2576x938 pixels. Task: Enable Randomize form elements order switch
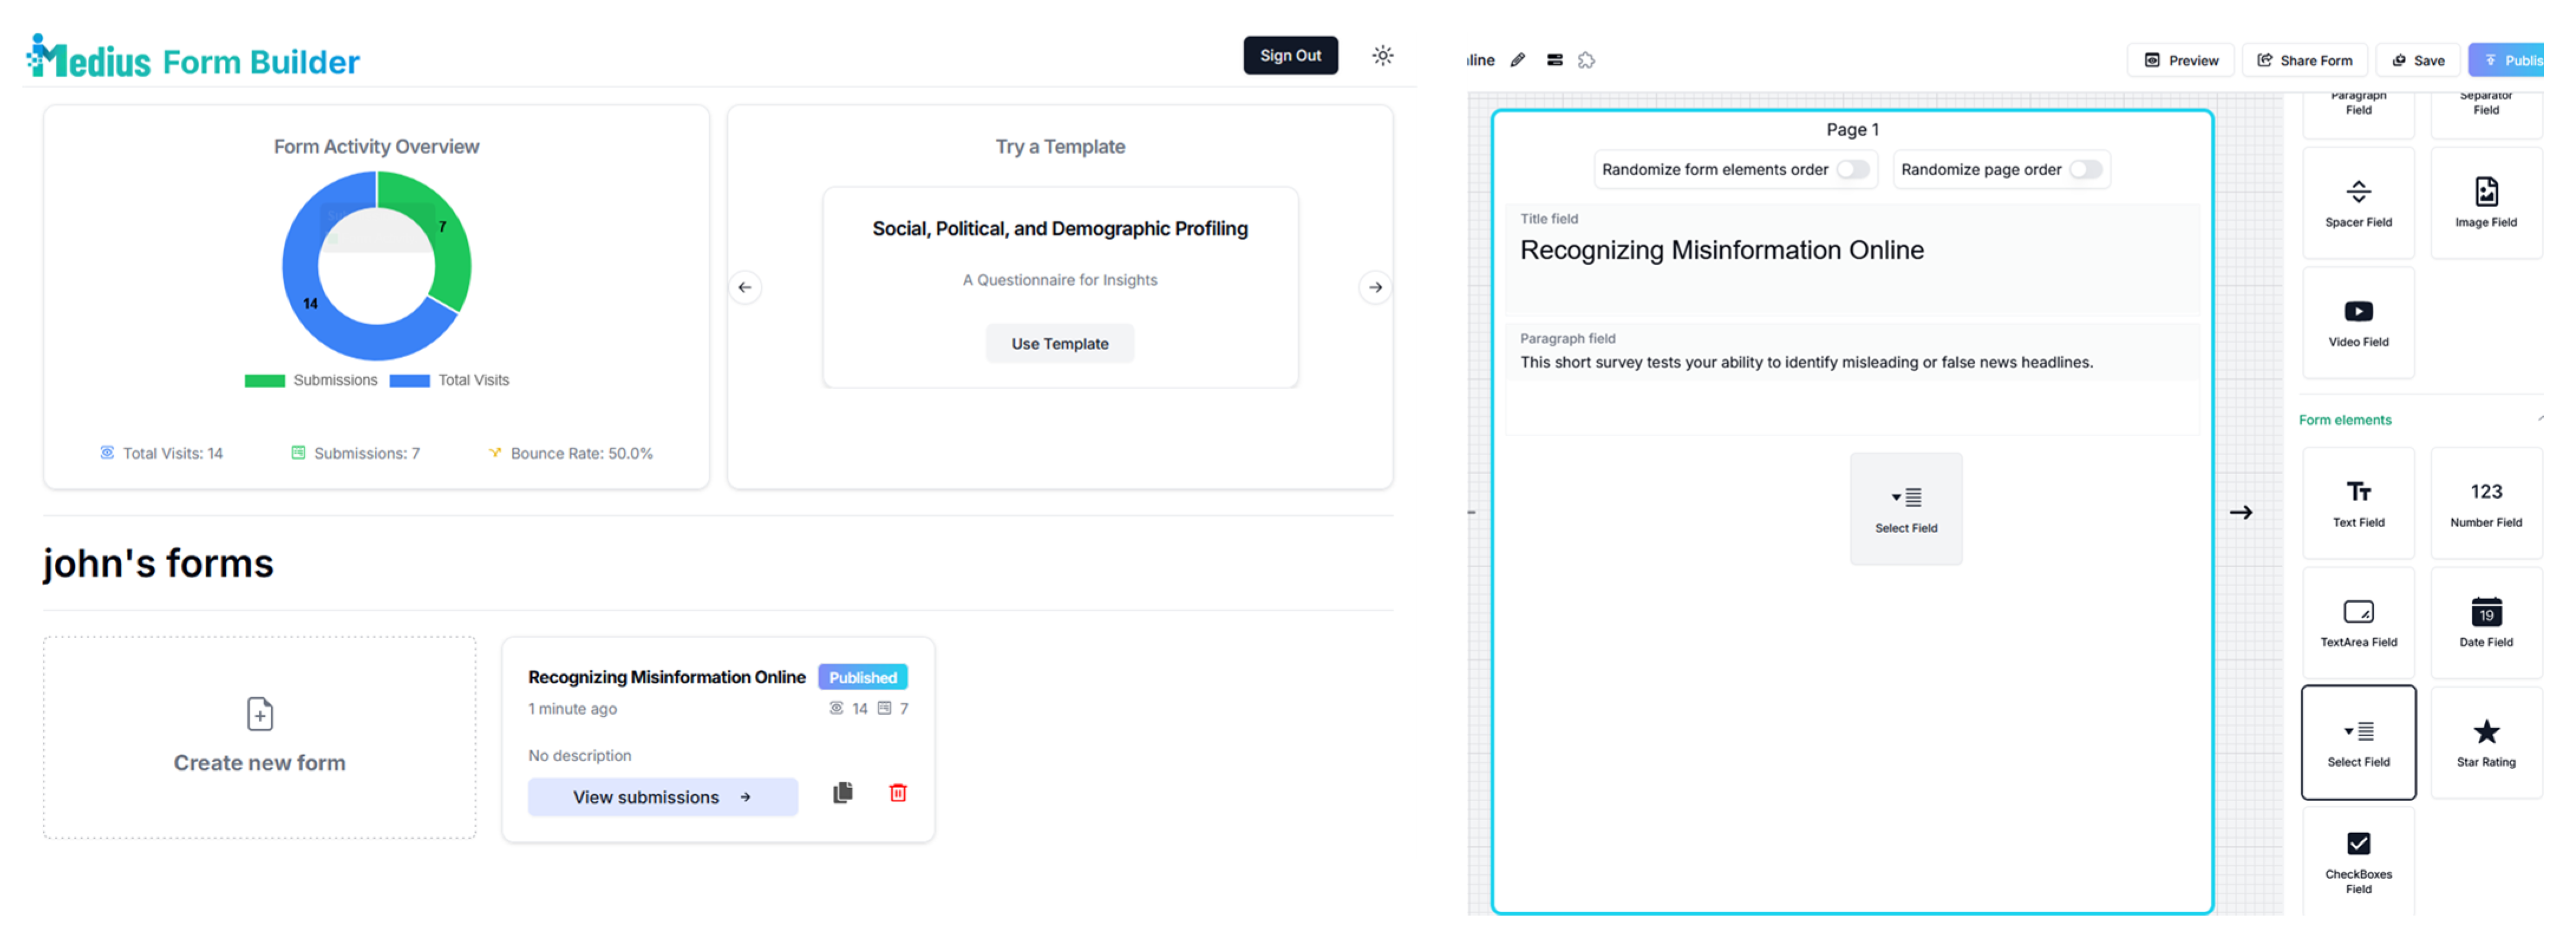click(x=1852, y=170)
